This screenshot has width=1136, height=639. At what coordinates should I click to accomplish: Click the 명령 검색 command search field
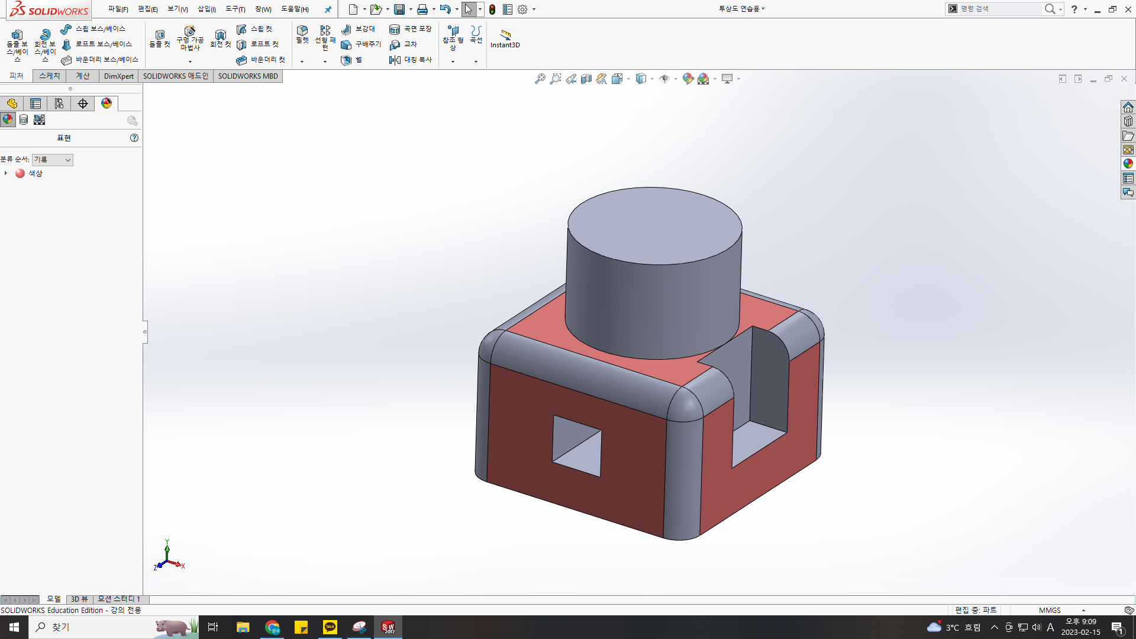tap(999, 9)
